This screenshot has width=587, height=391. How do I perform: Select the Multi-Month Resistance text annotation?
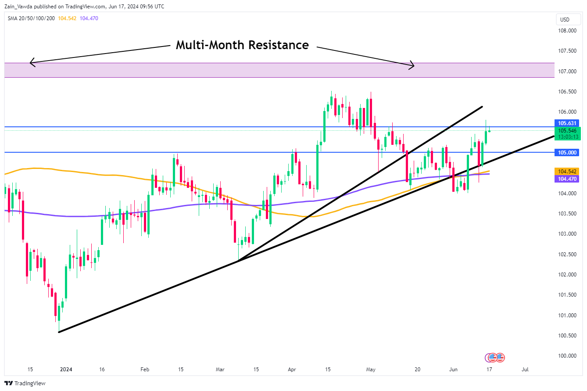click(x=242, y=45)
